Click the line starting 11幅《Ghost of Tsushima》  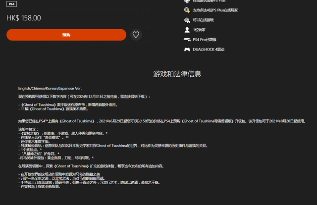click(53, 109)
